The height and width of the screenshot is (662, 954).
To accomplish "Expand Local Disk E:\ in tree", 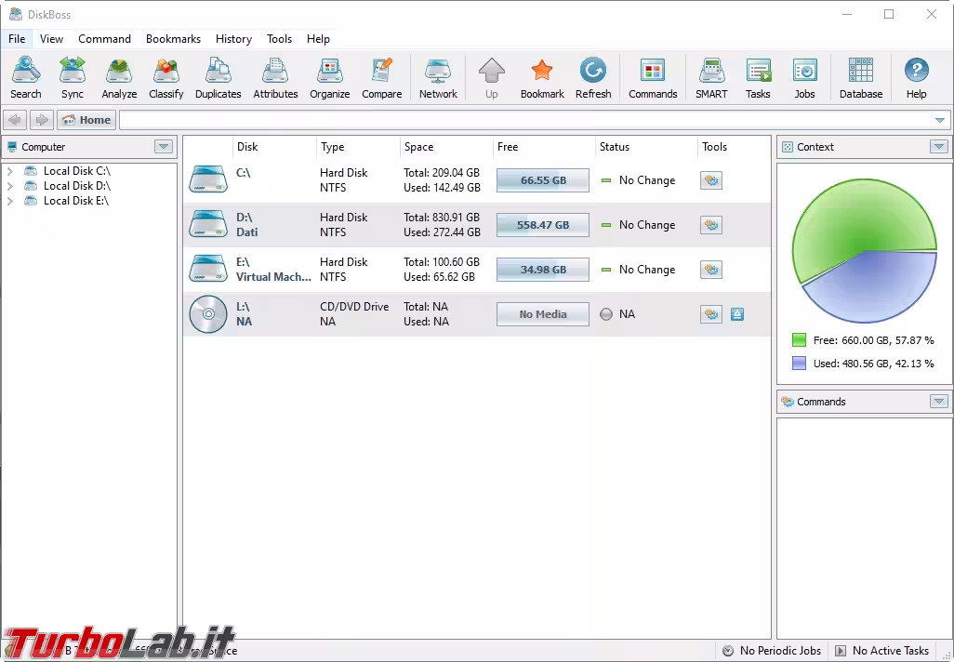I will [10, 201].
